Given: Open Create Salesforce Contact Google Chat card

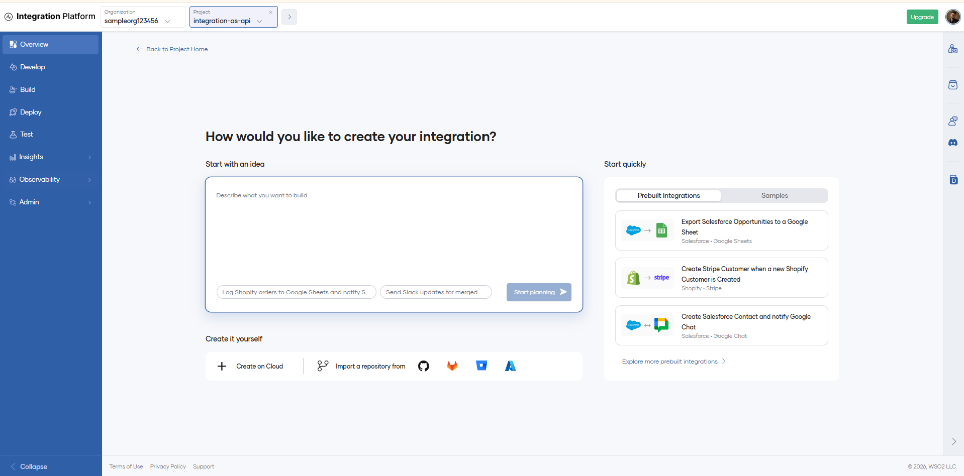Looking at the screenshot, I should click(x=721, y=325).
